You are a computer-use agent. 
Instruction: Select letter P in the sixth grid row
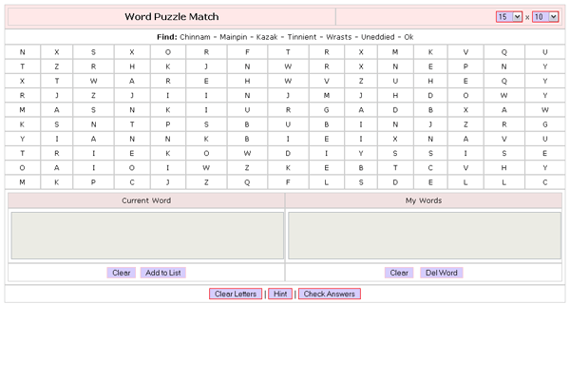tap(167, 124)
